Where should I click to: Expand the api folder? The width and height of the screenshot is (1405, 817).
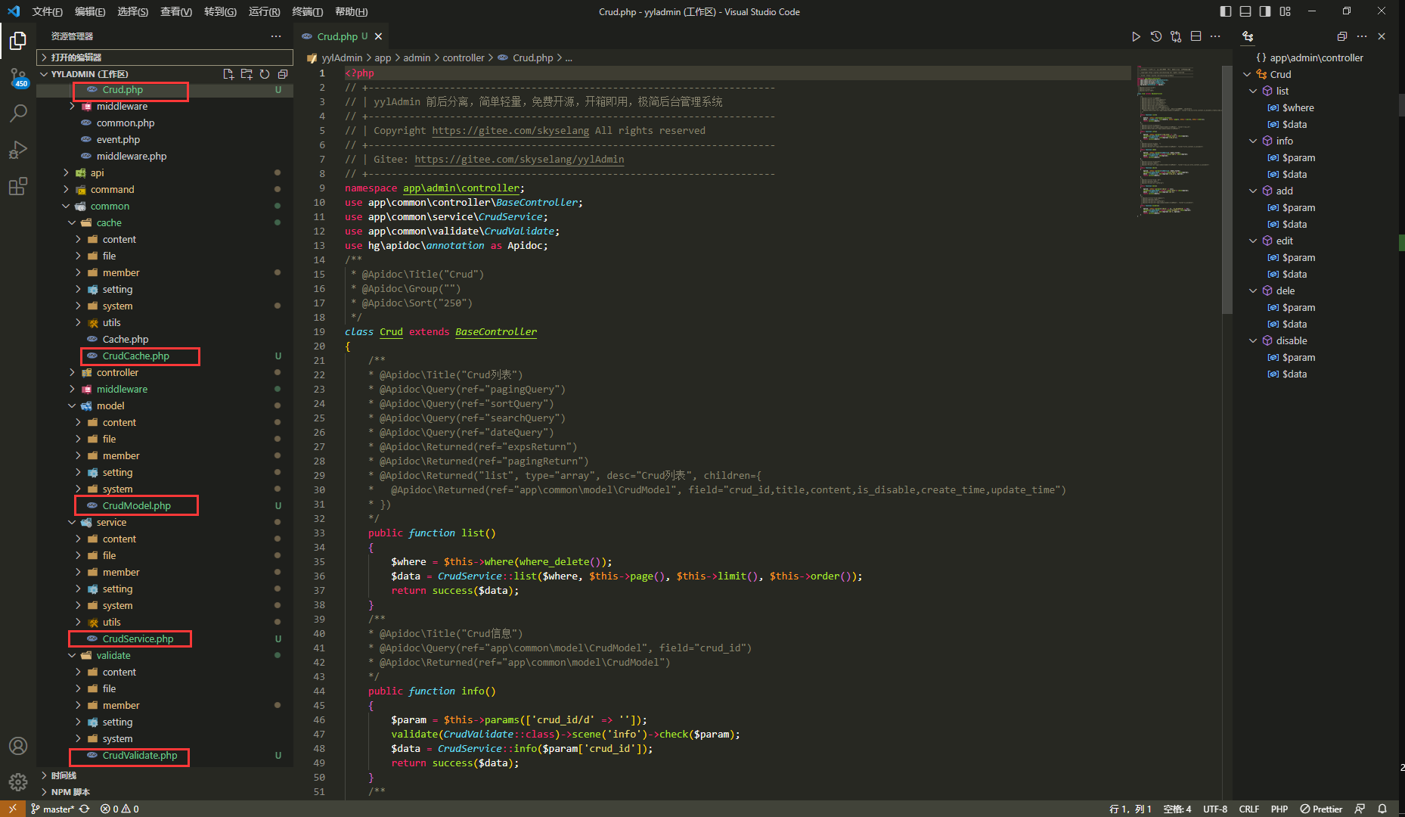pos(97,173)
